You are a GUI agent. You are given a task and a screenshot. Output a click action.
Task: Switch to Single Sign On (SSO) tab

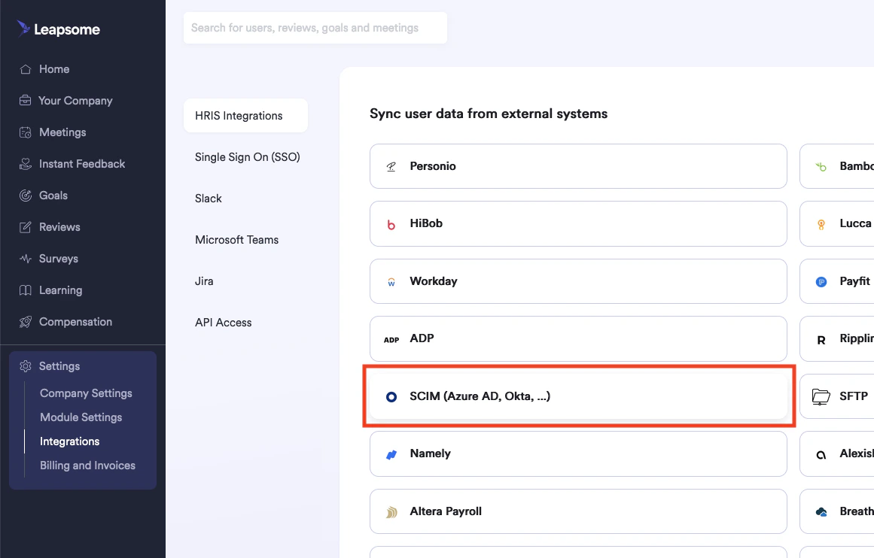tap(248, 157)
